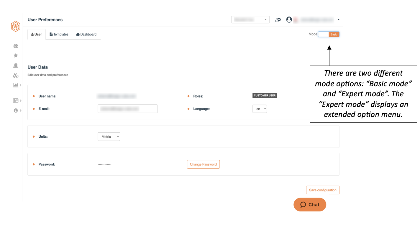Switch to the Templates tab

[x=59, y=34]
